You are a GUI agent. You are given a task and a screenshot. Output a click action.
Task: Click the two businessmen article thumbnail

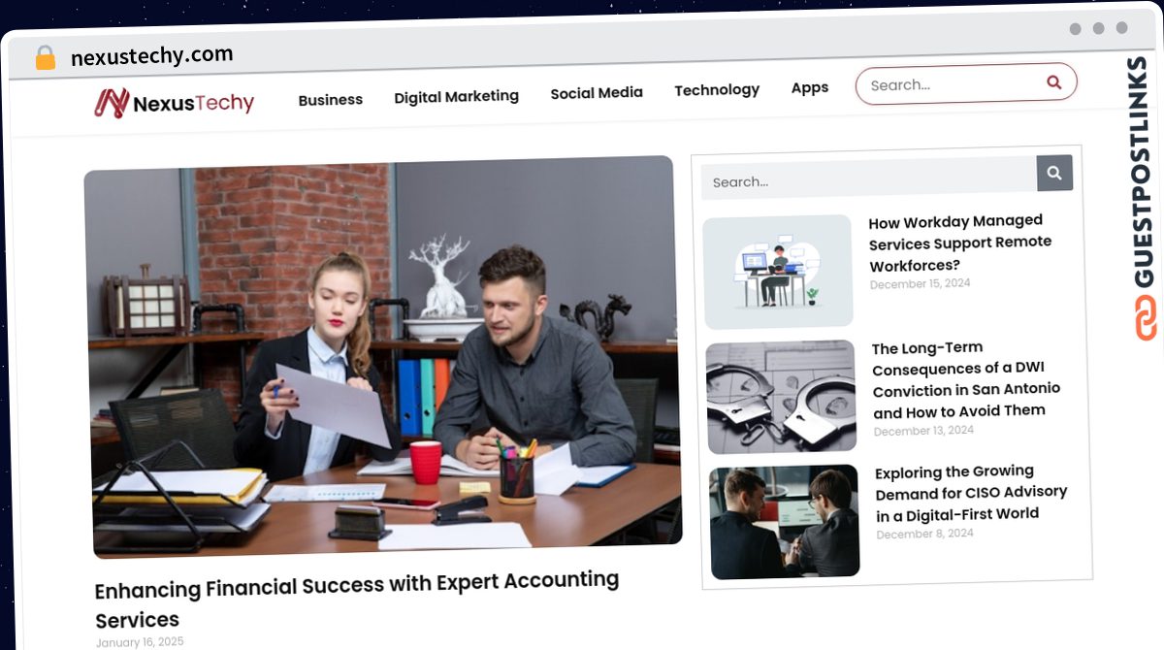(x=785, y=522)
